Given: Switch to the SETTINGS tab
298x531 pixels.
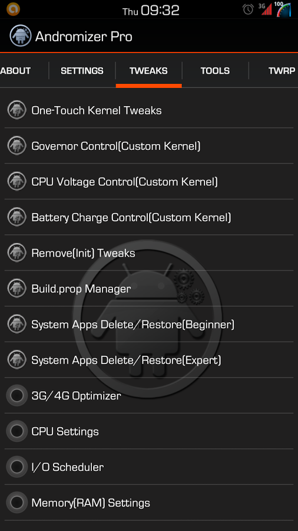Looking at the screenshot, I should pos(82,71).
